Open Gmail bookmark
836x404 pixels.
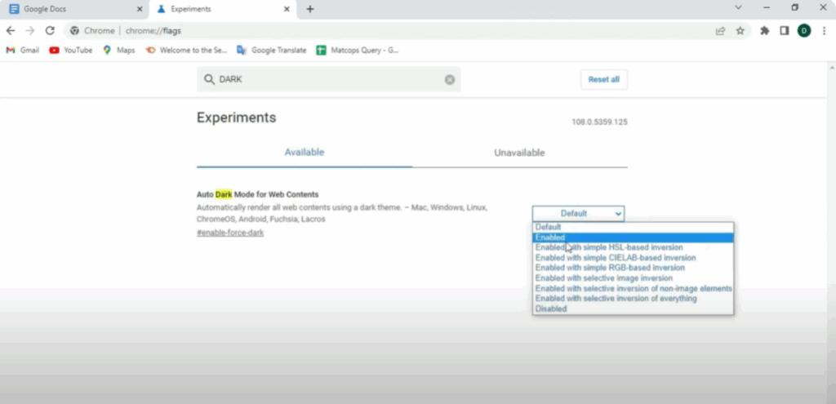click(x=22, y=50)
